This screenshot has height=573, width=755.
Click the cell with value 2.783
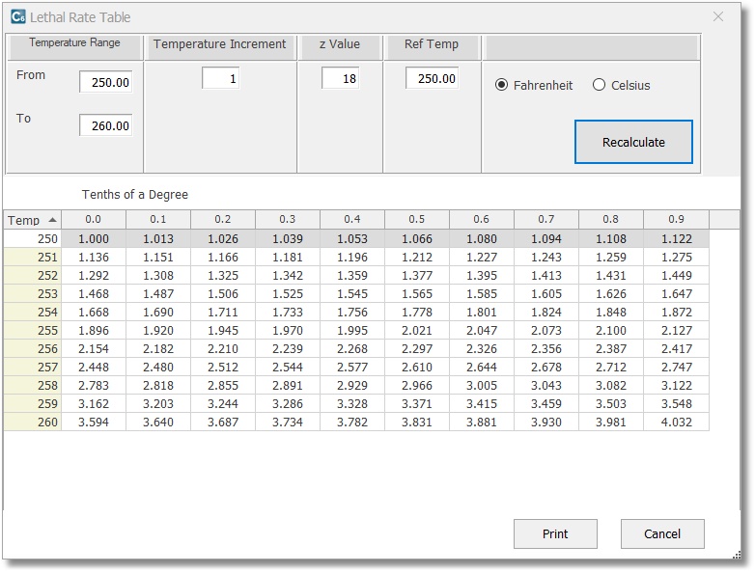tap(94, 385)
